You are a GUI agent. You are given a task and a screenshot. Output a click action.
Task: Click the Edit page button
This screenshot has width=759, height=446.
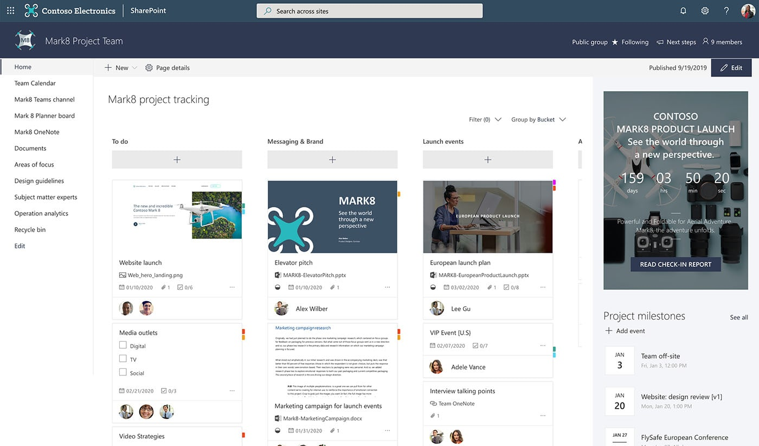[x=731, y=68]
